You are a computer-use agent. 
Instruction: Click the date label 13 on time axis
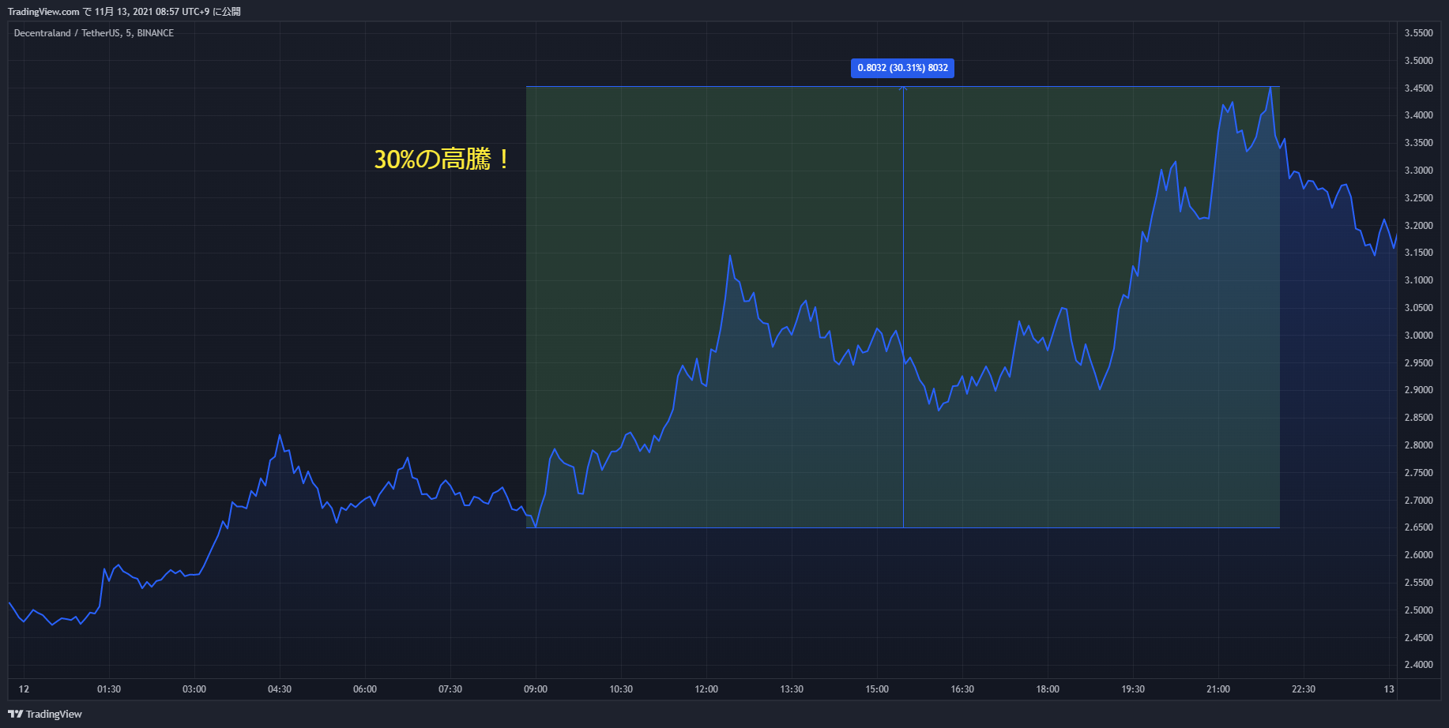(x=1389, y=689)
